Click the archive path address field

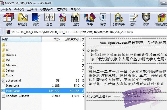[x=86, y=32]
